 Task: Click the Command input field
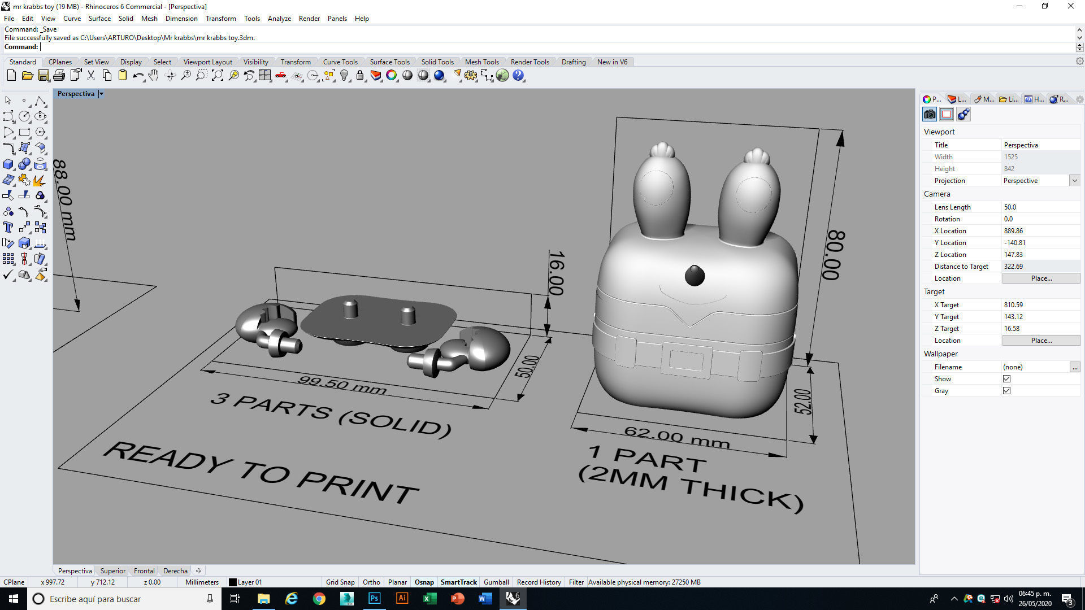(557, 47)
